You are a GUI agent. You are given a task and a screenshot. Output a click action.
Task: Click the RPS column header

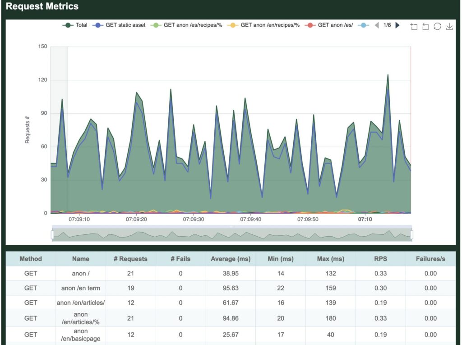click(x=381, y=259)
